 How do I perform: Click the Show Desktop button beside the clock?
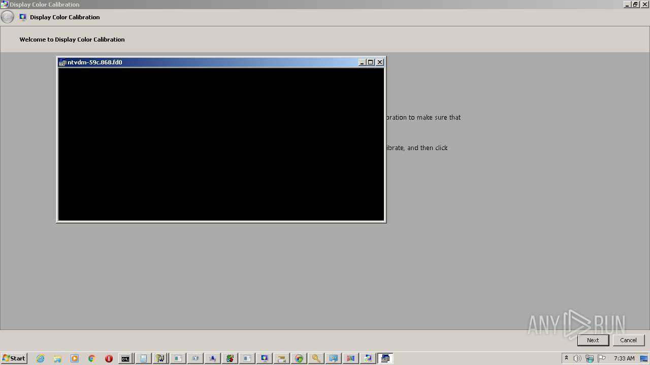(645, 358)
